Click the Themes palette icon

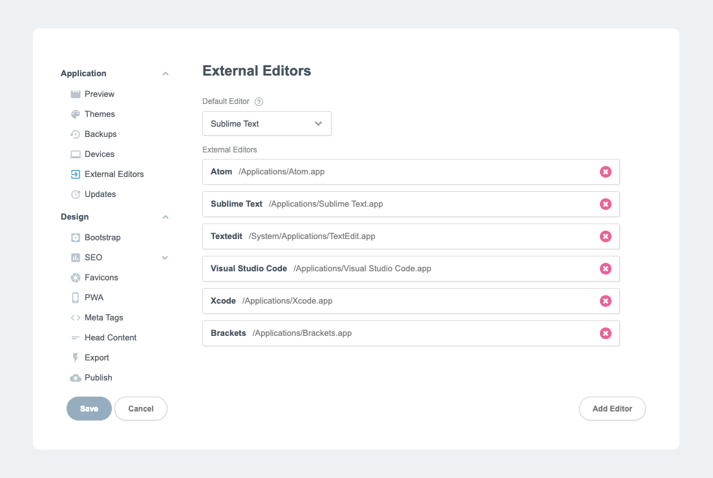(x=76, y=114)
